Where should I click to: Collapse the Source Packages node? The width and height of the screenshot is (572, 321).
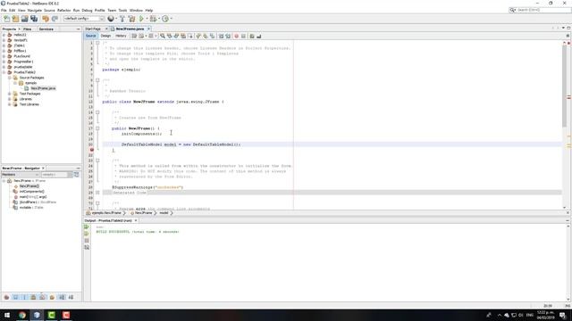tap(10, 78)
